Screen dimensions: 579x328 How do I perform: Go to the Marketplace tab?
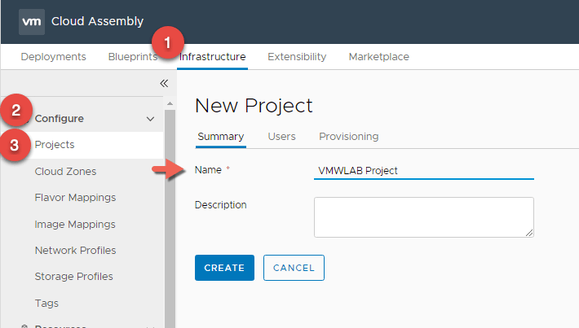(x=378, y=57)
